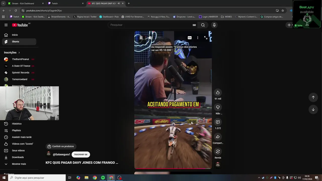Seek using the Short's red progress bar
Viewport: 322px width, 181px height.
pyautogui.click(x=173, y=168)
